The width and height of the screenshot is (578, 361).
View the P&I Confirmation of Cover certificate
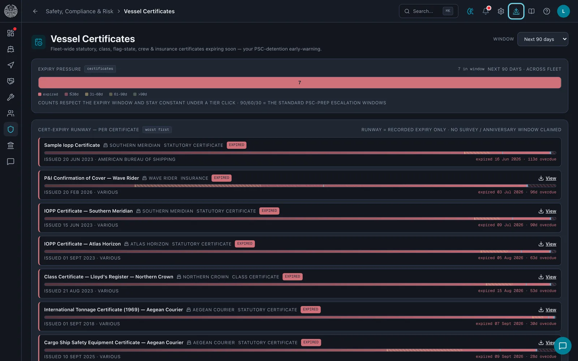pyautogui.click(x=547, y=178)
